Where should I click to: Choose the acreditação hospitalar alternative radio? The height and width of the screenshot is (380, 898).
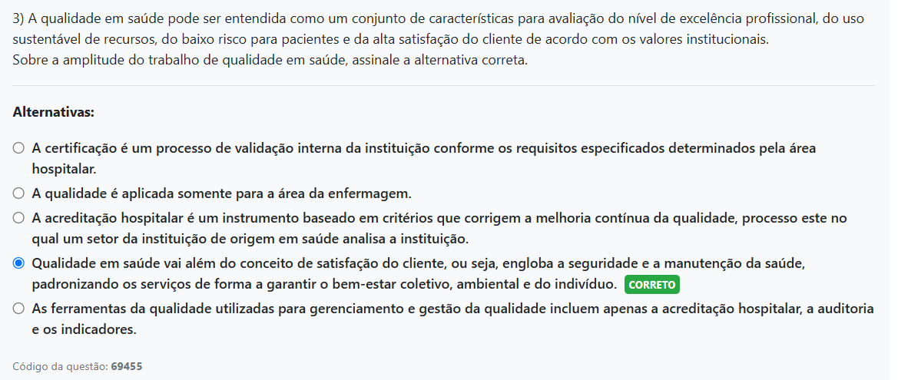(18, 218)
